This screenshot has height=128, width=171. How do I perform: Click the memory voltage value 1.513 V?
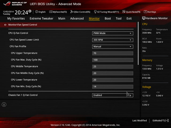coord(160,69)
